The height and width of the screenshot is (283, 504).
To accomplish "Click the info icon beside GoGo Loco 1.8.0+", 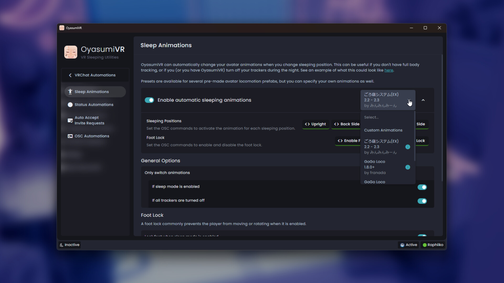I will point(408,167).
